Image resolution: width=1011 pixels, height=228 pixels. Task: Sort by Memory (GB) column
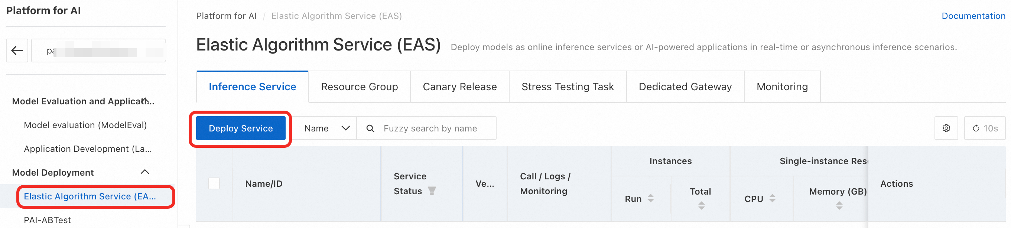839,206
